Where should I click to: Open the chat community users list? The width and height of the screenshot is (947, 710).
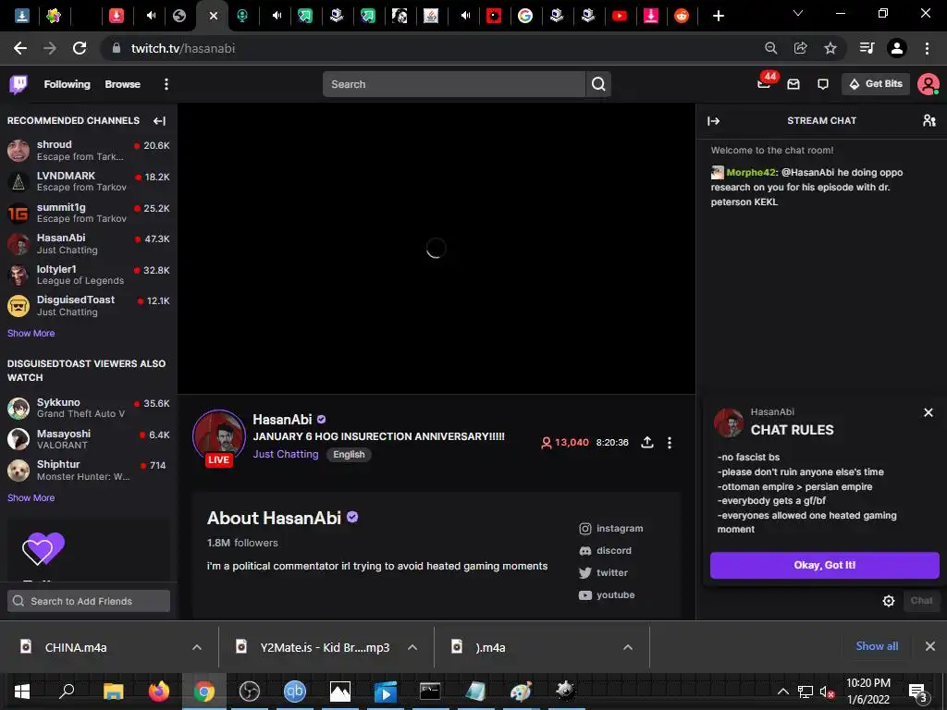pos(929,121)
